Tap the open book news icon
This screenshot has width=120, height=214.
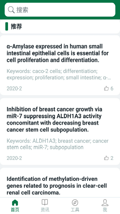pyautogui.click(x=45, y=202)
